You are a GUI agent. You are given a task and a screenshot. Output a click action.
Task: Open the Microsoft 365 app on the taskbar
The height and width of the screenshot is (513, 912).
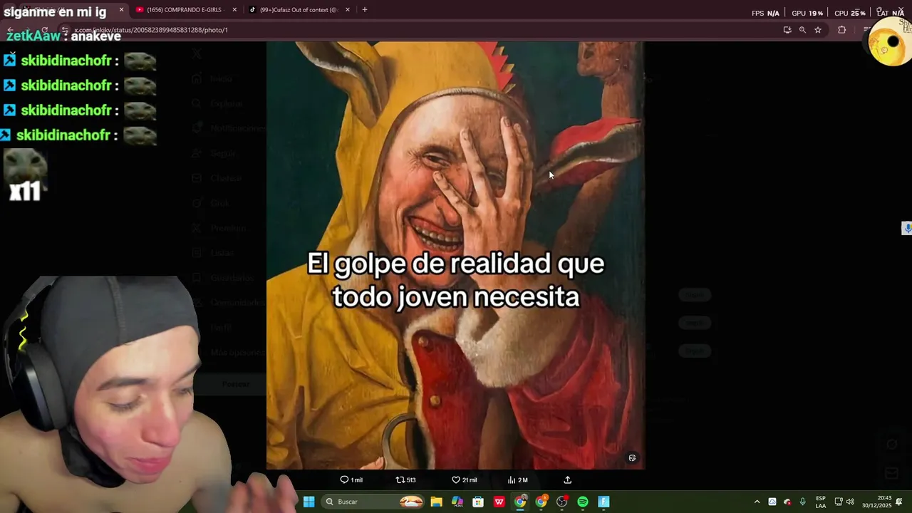pos(457,502)
